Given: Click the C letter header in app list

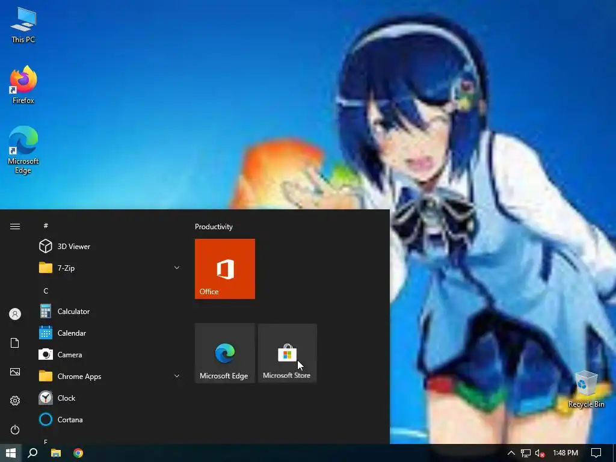Looking at the screenshot, I should point(46,291).
